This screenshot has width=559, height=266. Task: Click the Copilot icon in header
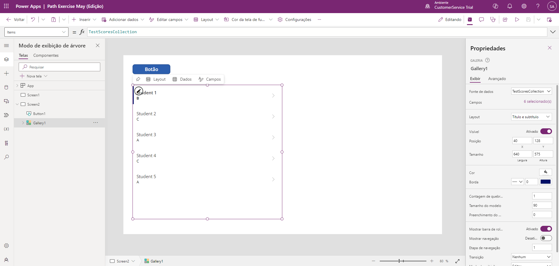click(x=495, y=6)
